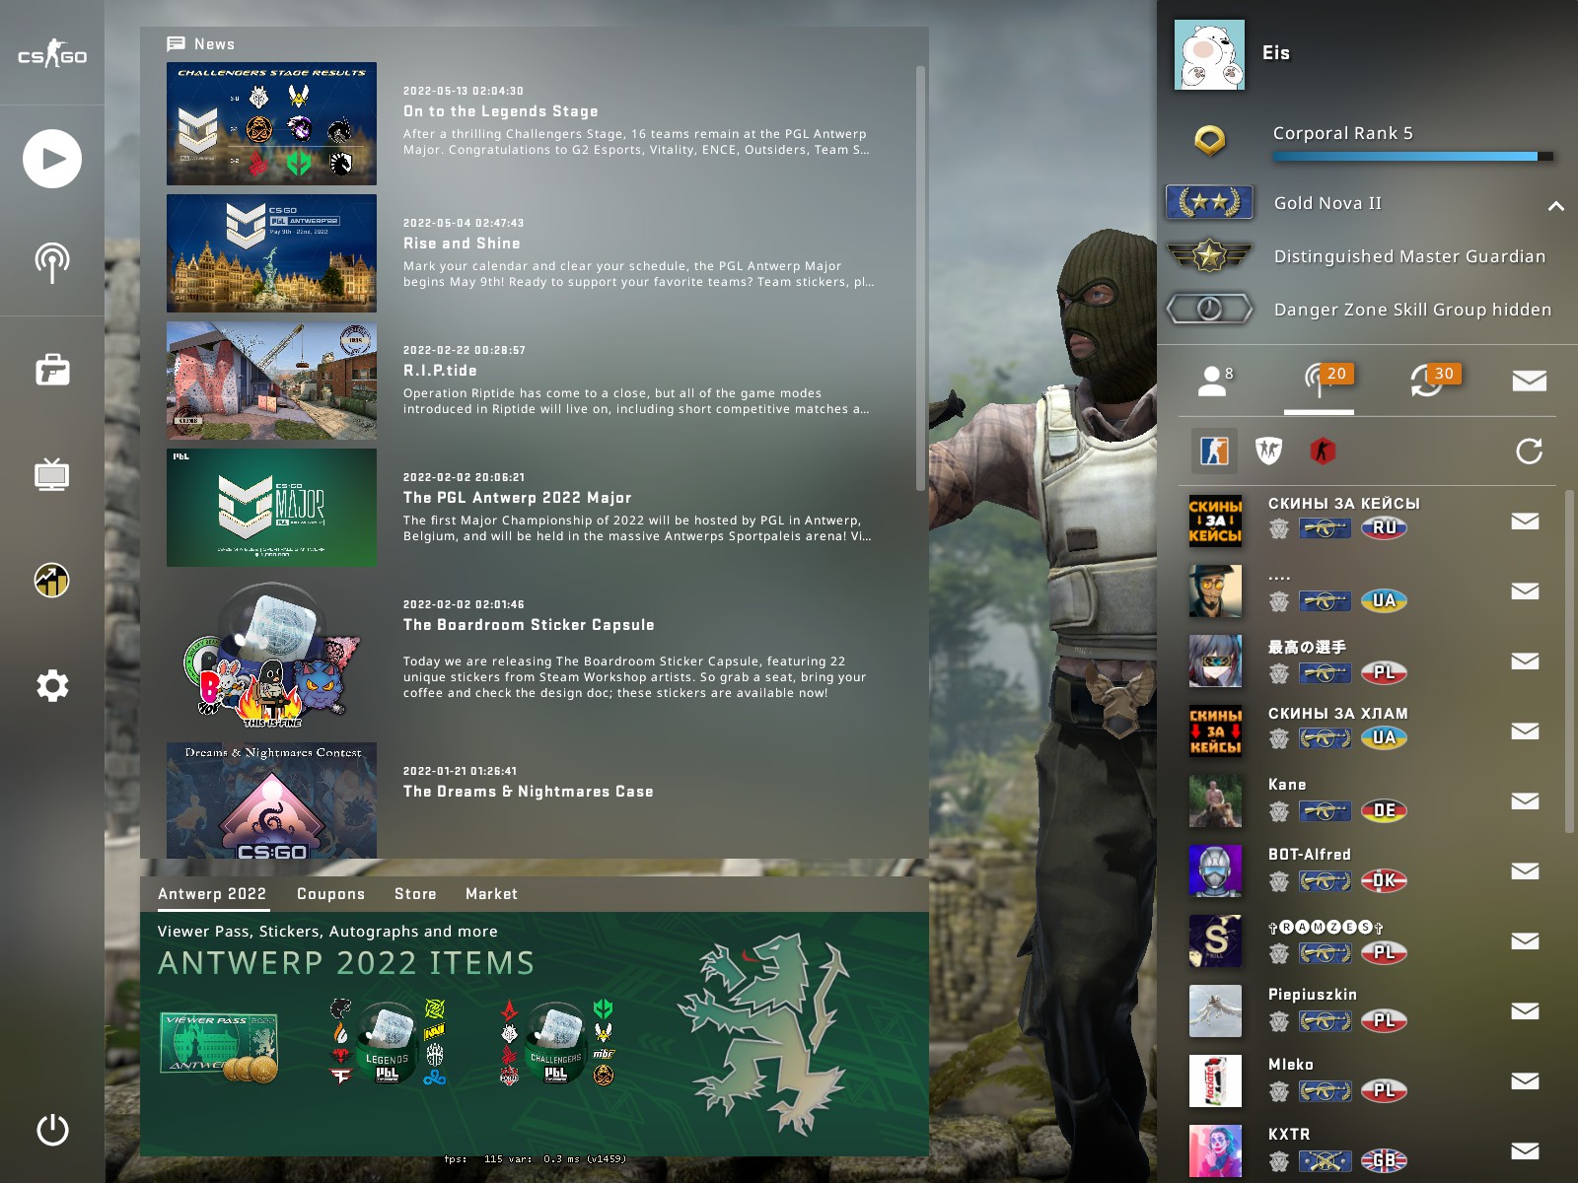Open the Watch TV icon

pos(52,475)
